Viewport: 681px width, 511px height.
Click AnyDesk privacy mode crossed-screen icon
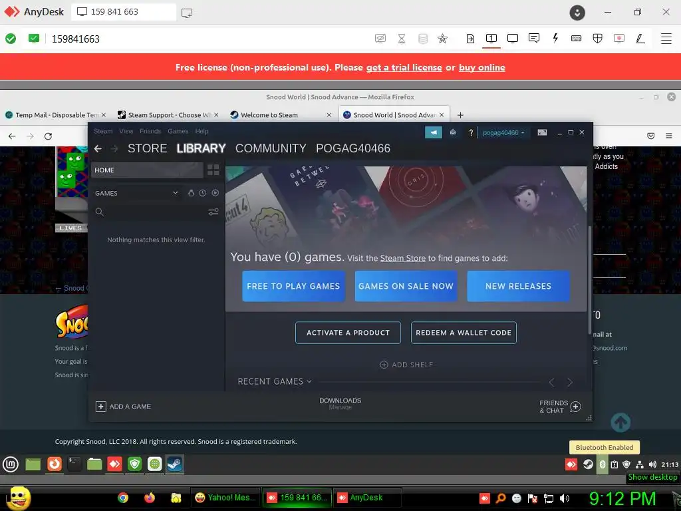(380, 38)
